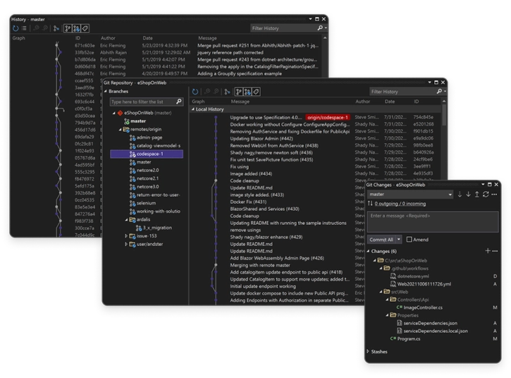The width and height of the screenshot is (511, 378).
Task: Collapse the eShopOnWeb repository node
Action: tap(114, 113)
